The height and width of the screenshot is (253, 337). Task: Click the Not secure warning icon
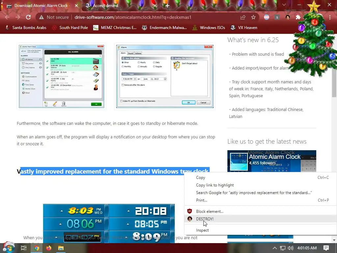click(41, 17)
